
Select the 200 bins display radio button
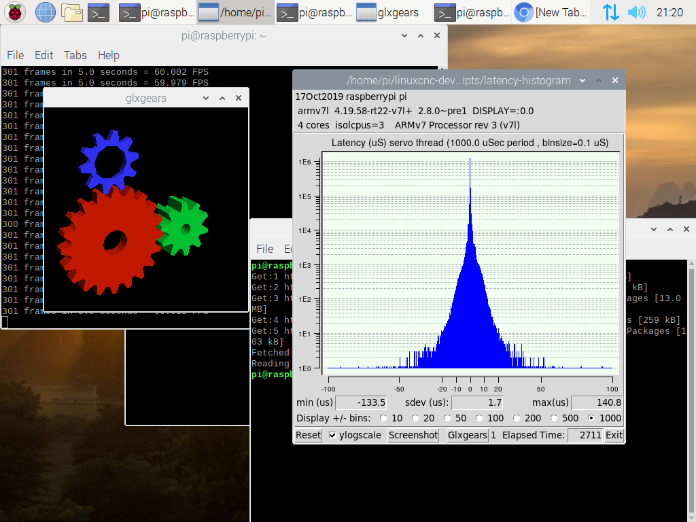517,418
